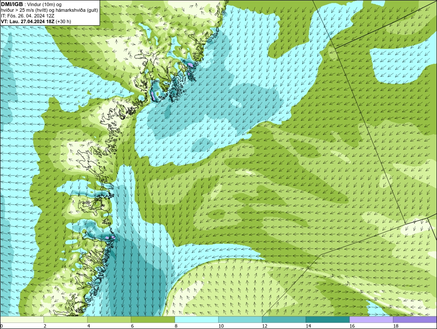The width and height of the screenshot is (437, 329).
Task: Click the 8-10 m/s light cyan legend swatch
Action: pyautogui.click(x=197, y=319)
